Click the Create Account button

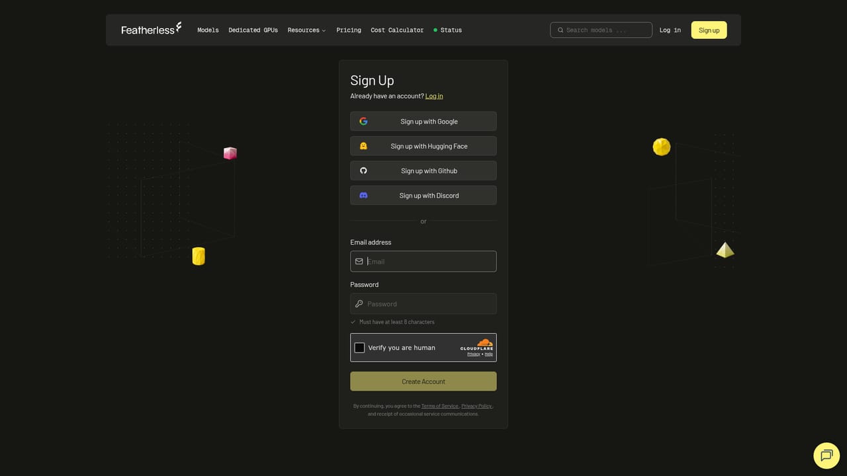tap(423, 381)
